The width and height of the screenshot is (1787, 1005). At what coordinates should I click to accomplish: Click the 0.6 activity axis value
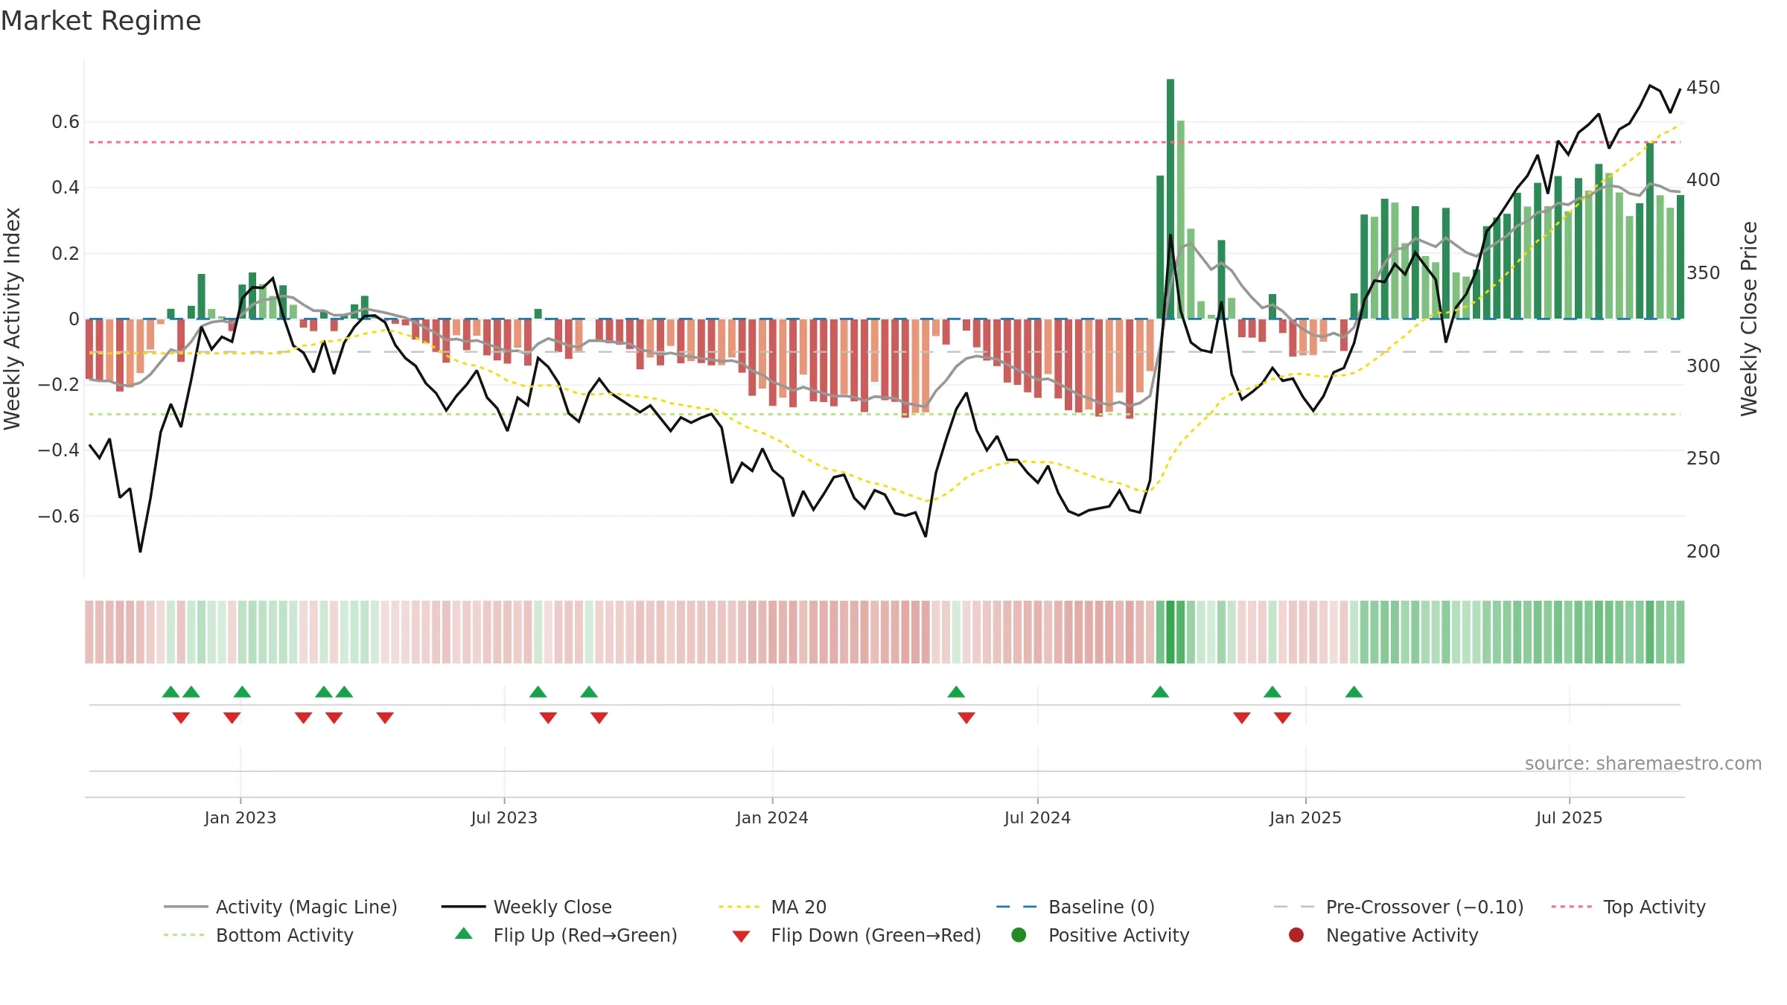[66, 121]
